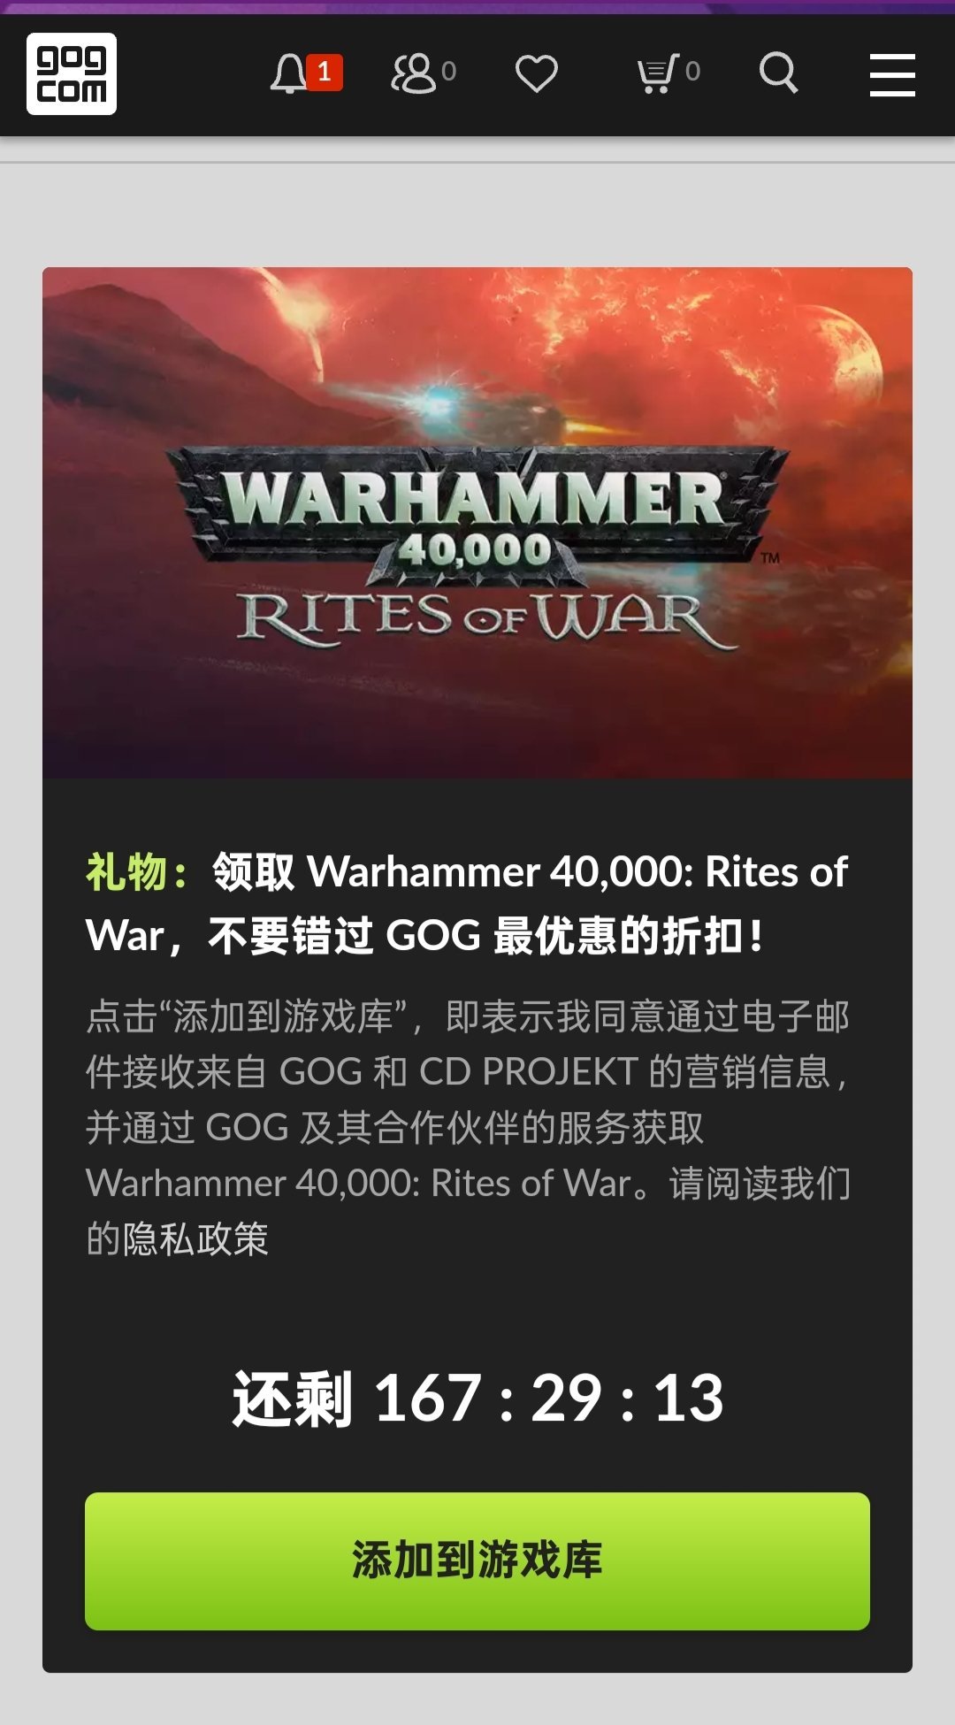Tap the Rites of War subtitle artwork

[x=485, y=618]
